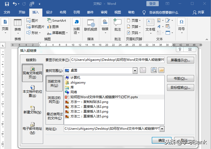The image size is (211, 149).
Task: Select the 浏览过的网页(B) view button
Action: tap(54, 100)
